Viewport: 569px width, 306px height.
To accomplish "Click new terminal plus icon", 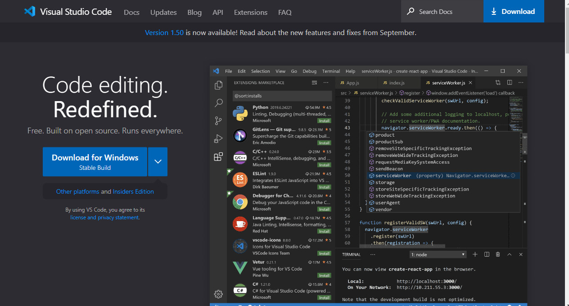I will pyautogui.click(x=475, y=254).
